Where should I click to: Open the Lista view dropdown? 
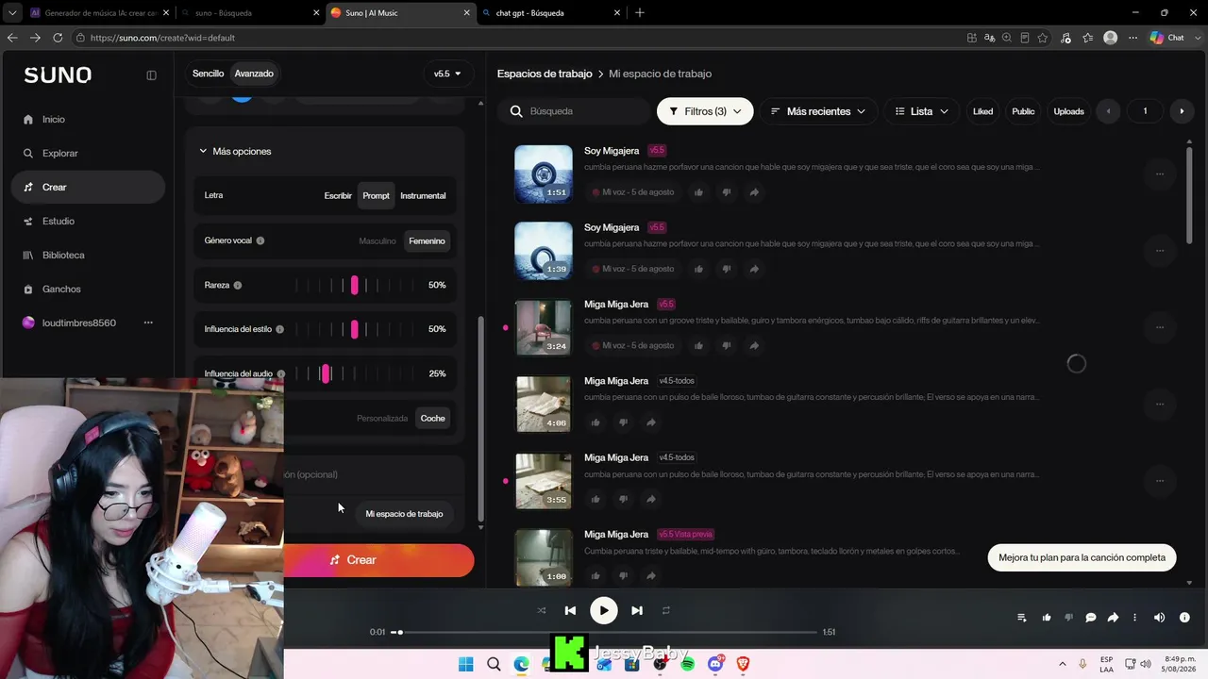click(x=921, y=111)
